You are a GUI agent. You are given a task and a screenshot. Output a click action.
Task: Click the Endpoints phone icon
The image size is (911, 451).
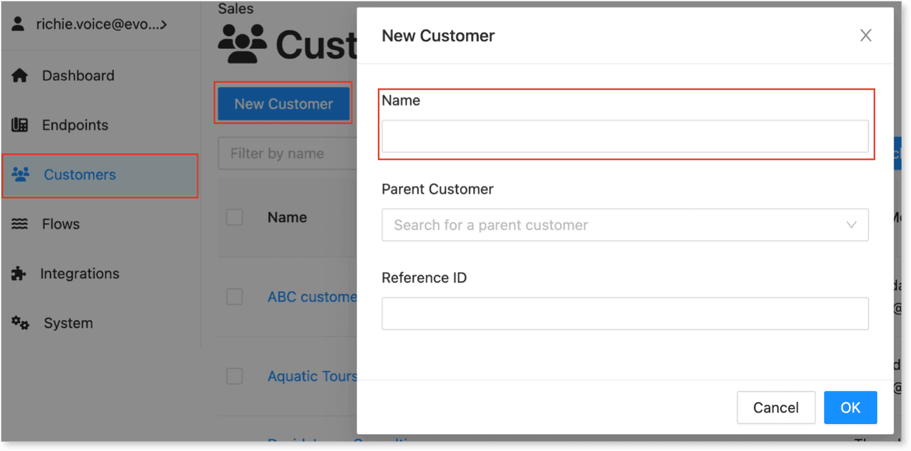pyautogui.click(x=20, y=125)
